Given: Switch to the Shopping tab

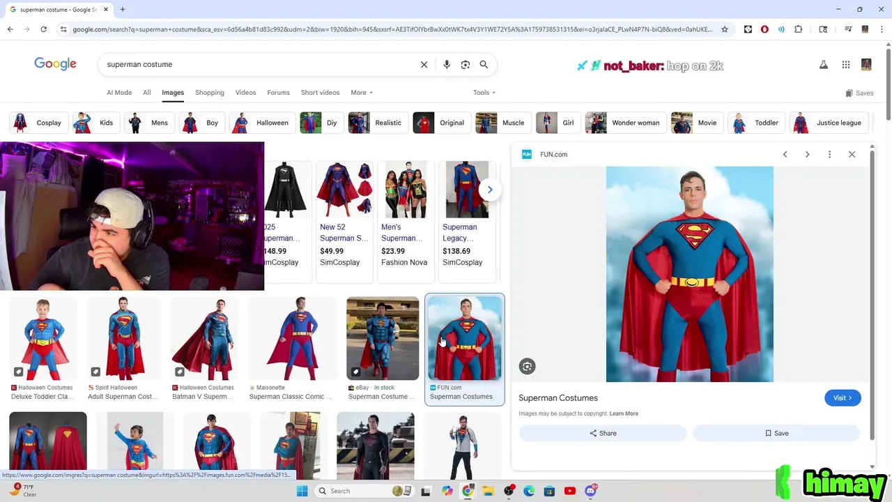Looking at the screenshot, I should (210, 93).
